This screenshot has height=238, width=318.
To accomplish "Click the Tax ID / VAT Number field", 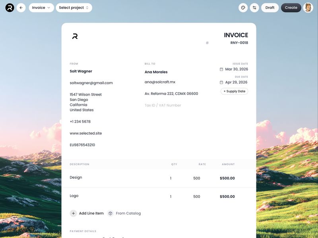I will (163, 105).
